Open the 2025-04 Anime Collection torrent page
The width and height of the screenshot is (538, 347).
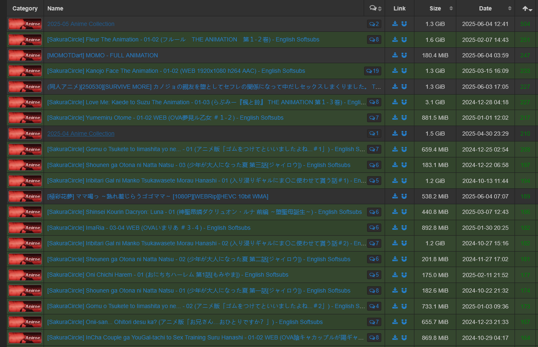point(81,134)
